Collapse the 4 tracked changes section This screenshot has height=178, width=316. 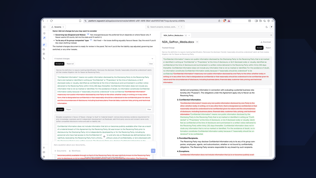coord(152,59)
